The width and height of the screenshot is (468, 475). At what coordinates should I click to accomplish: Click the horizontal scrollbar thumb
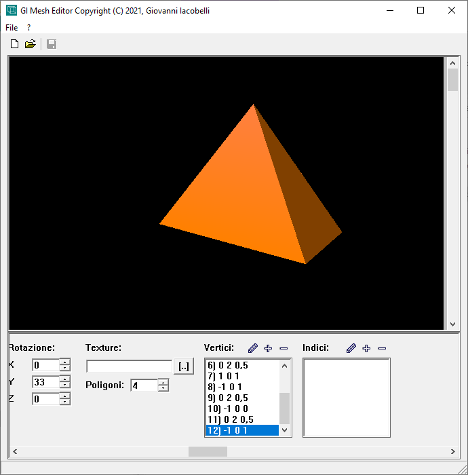(x=208, y=452)
